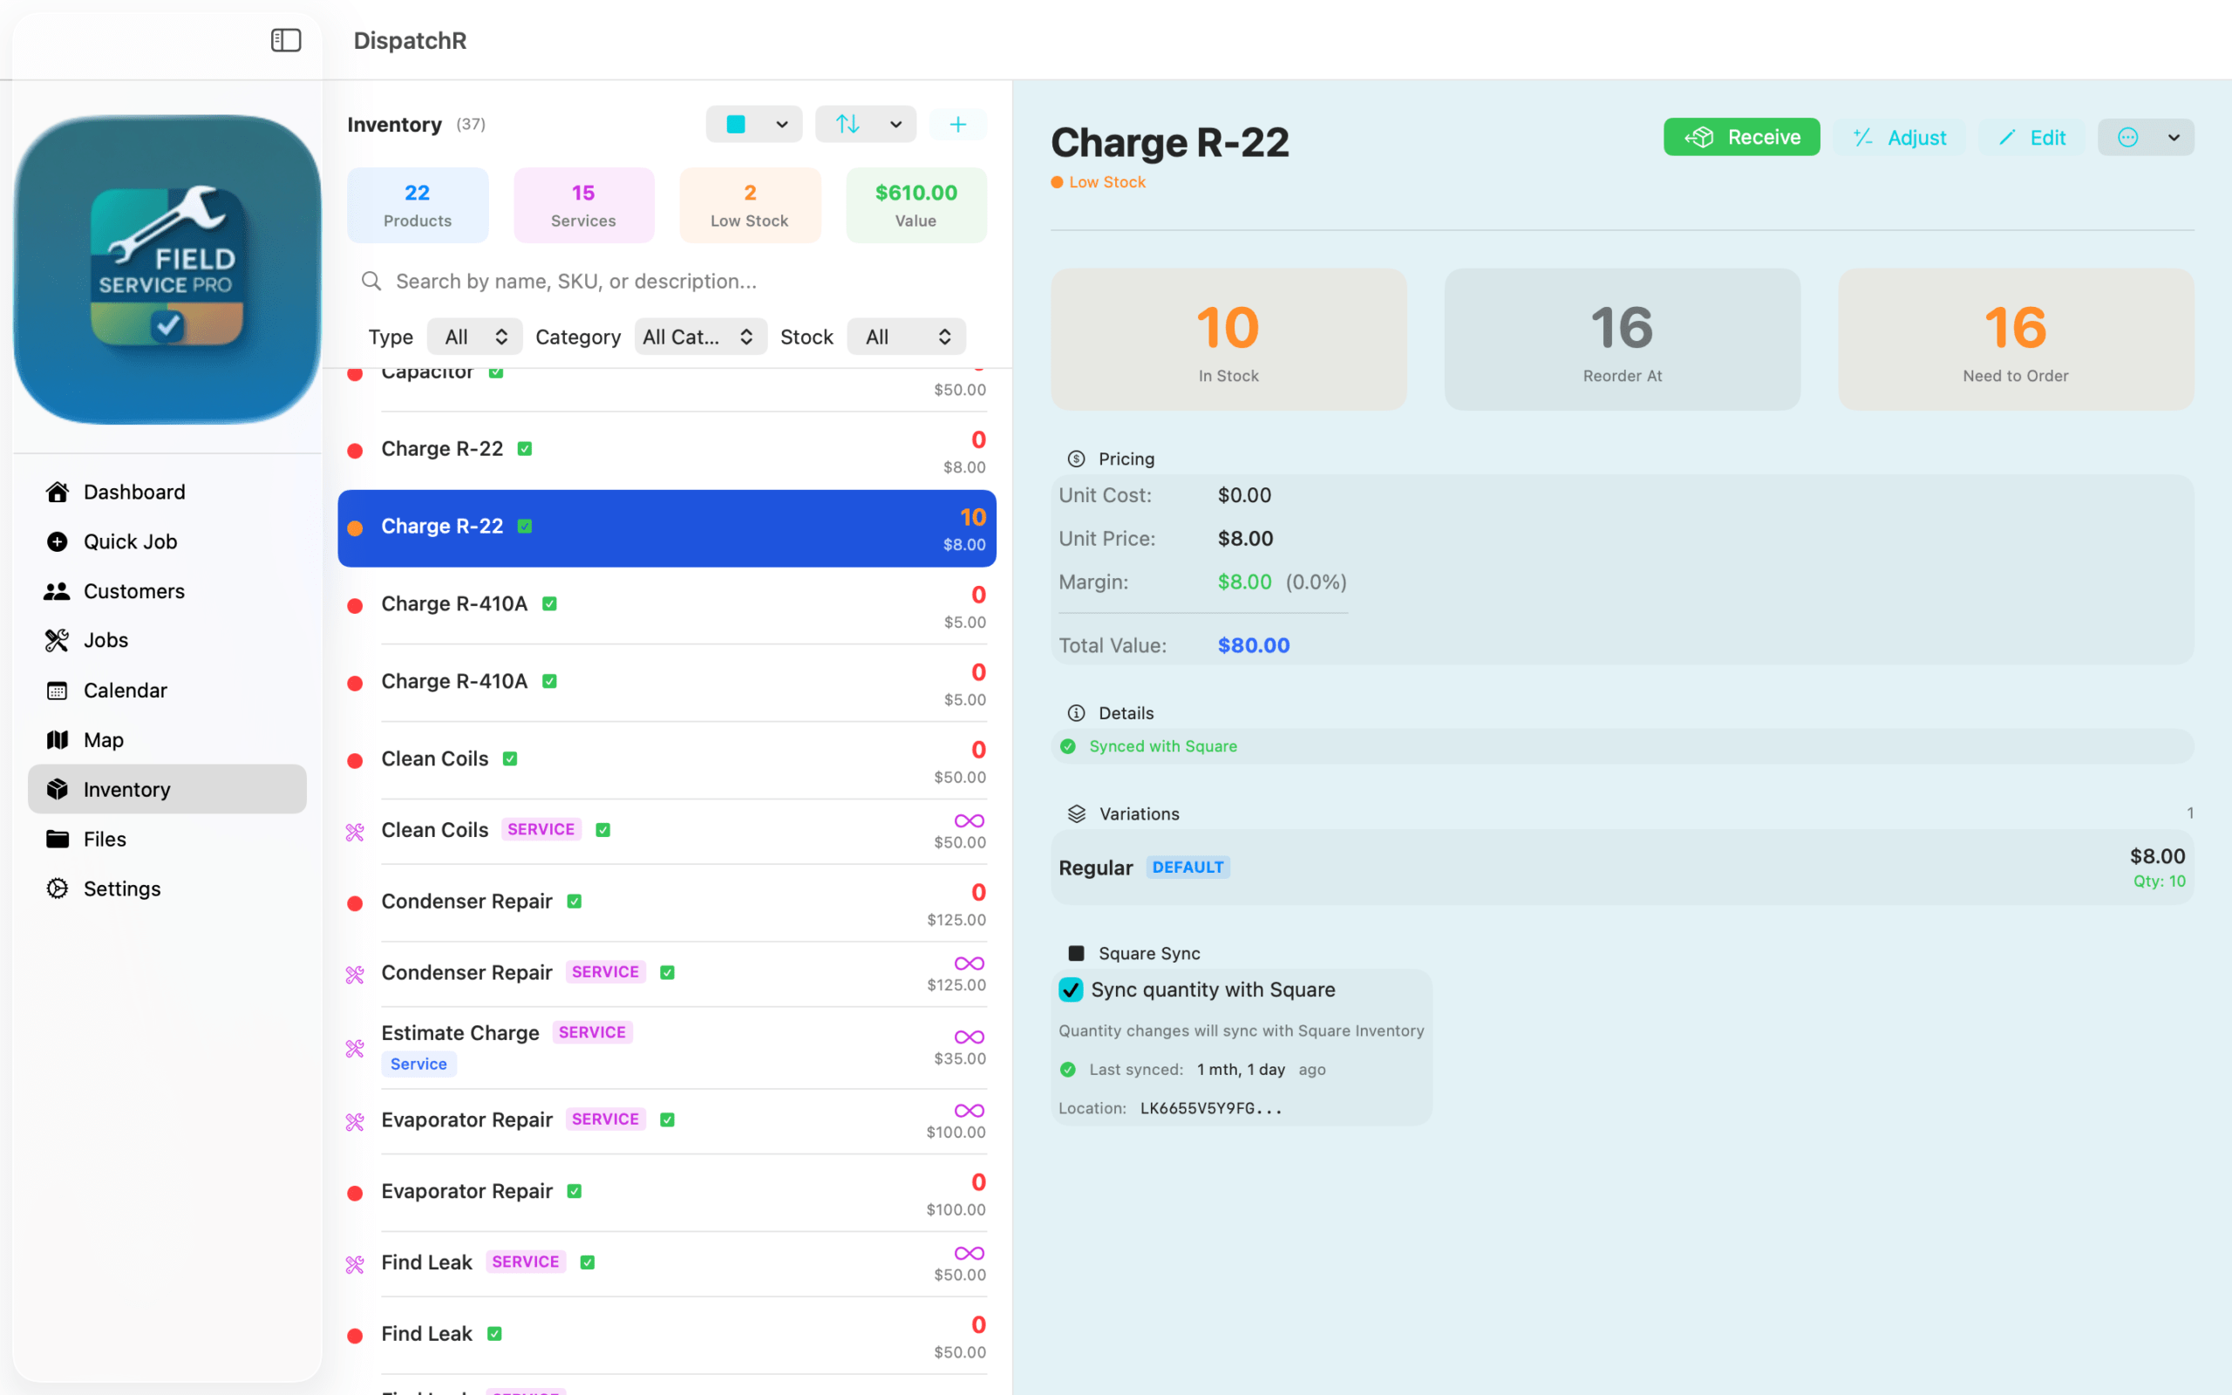
Task: Open the Type filter dropdown
Action: 474,337
